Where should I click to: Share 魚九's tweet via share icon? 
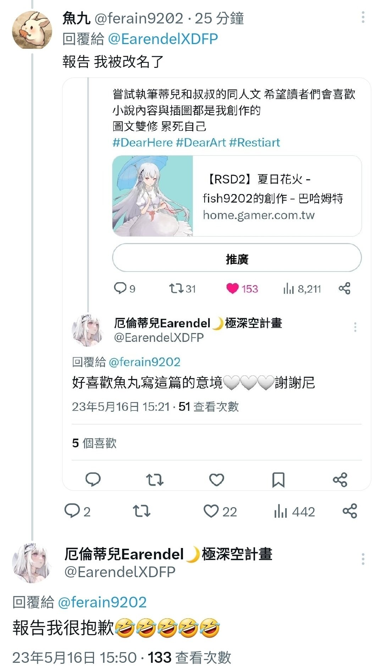click(x=350, y=511)
